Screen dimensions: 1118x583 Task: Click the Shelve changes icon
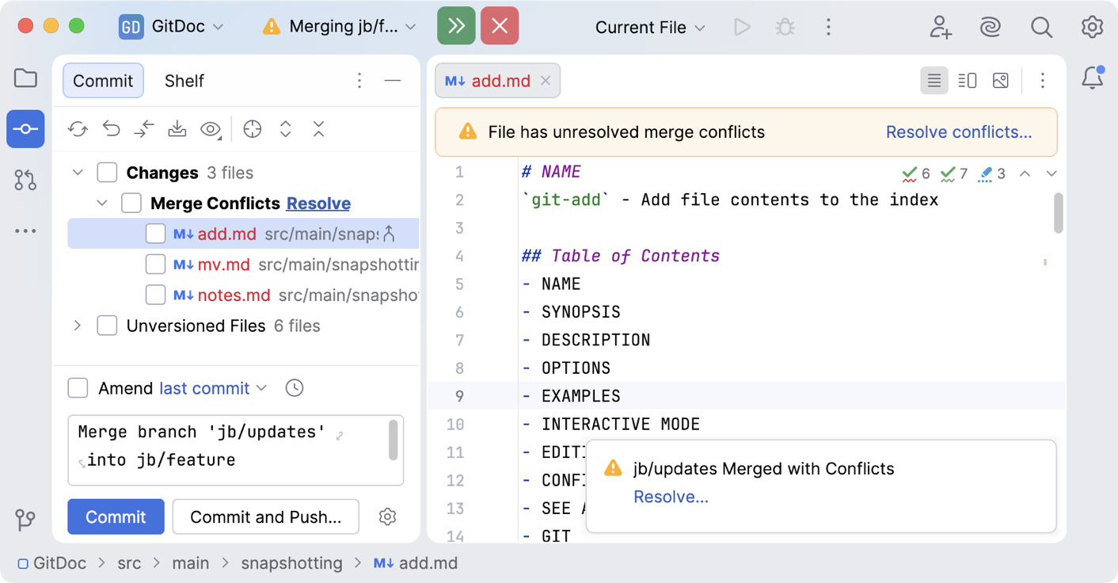pyautogui.click(x=177, y=129)
